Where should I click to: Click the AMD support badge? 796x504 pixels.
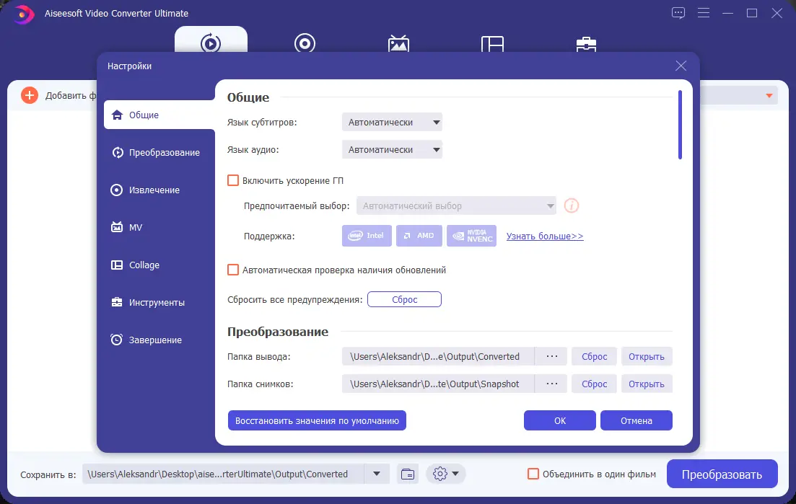coord(419,236)
